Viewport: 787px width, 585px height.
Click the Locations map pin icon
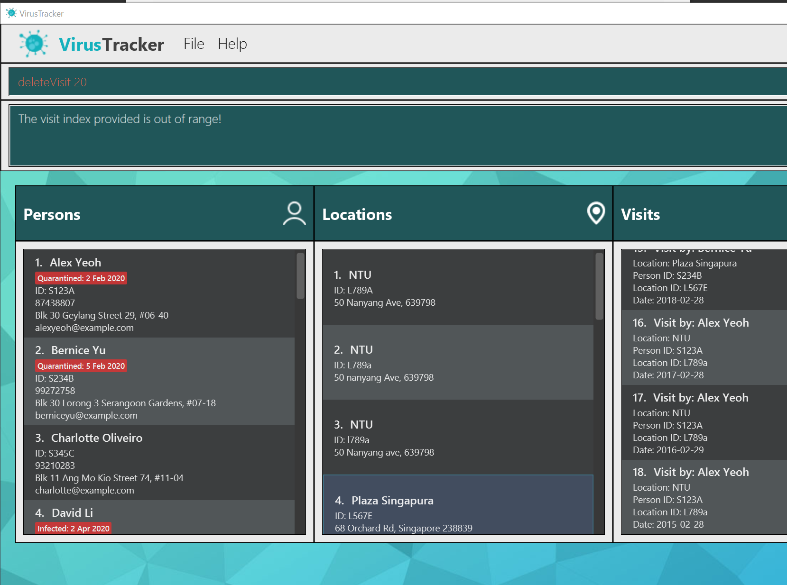click(x=596, y=213)
